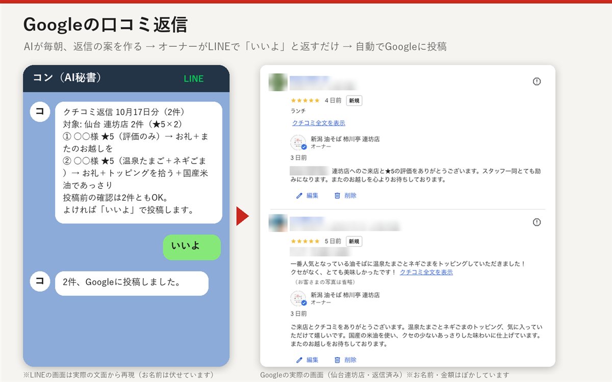Click owner name 新潟 油そば 柿川亭 連坊店 in the 5日前 review reply
The image size is (612, 382).
click(345, 295)
